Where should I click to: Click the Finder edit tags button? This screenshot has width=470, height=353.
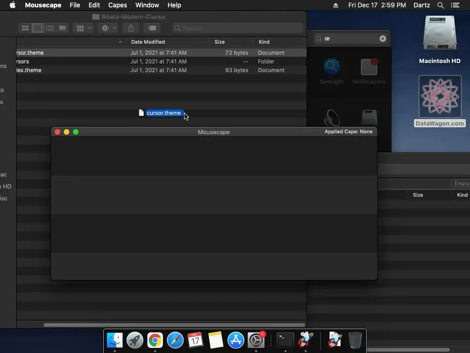click(152, 28)
